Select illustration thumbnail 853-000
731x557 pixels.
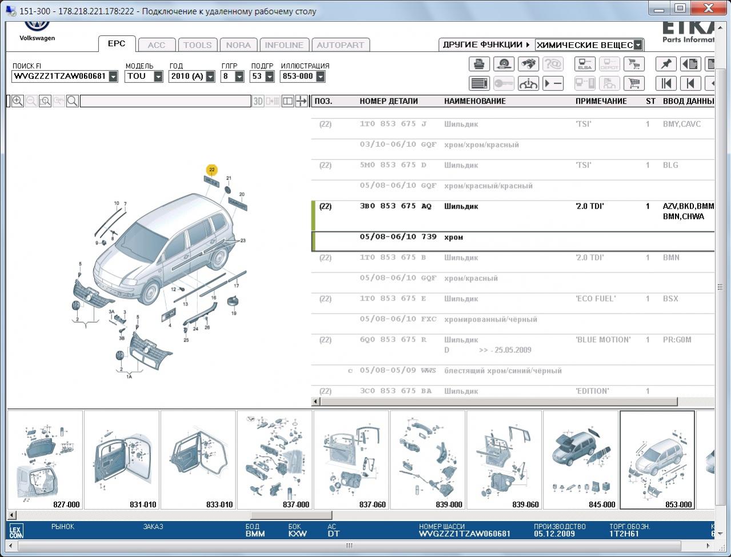pyautogui.click(x=657, y=460)
